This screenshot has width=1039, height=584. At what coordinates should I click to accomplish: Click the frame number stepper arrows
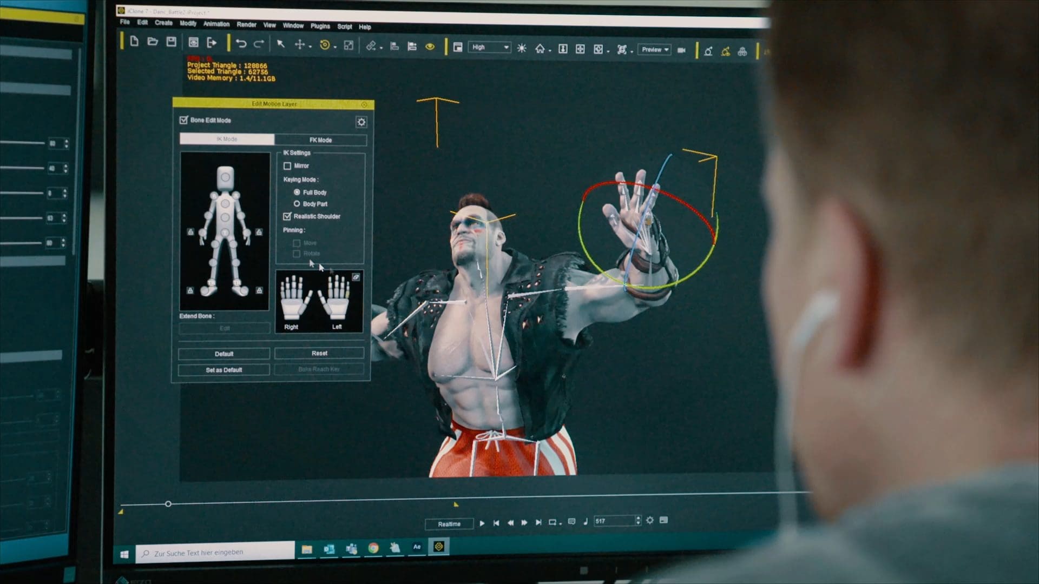tap(638, 521)
